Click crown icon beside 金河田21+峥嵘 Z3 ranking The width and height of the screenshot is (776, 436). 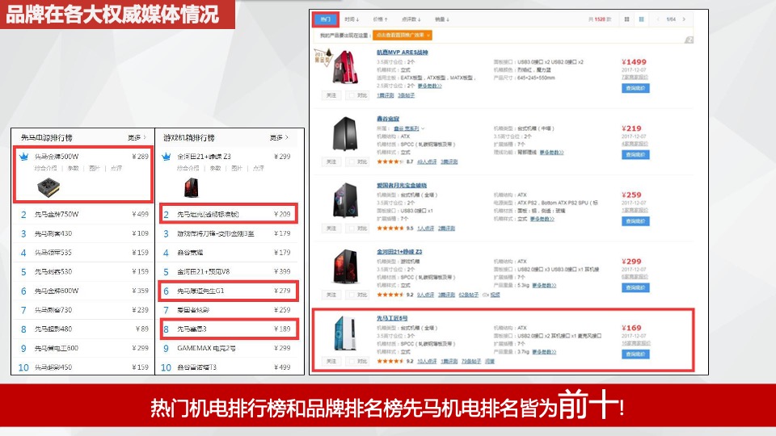click(x=167, y=157)
